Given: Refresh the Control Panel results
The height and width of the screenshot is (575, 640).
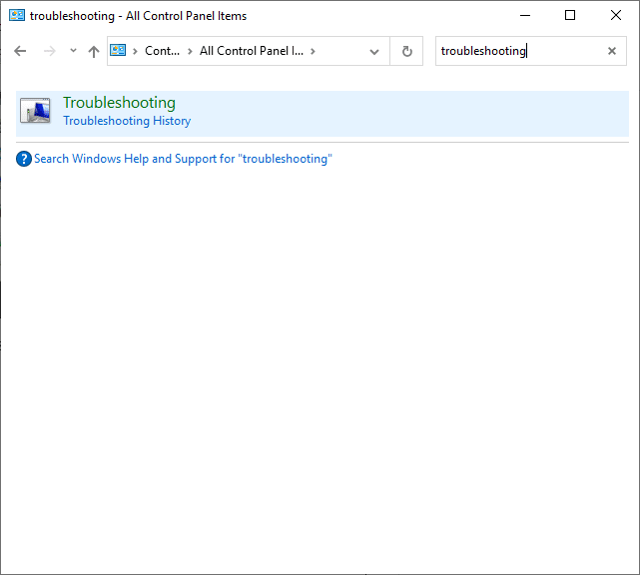Looking at the screenshot, I should click(406, 51).
